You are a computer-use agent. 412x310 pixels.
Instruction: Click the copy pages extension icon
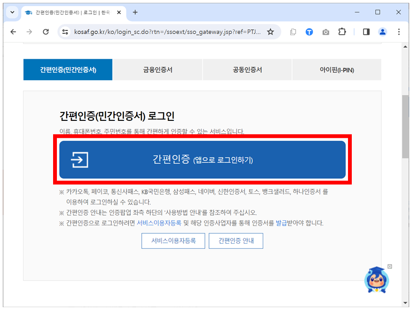293,32
